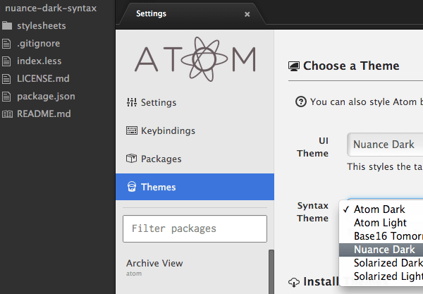The width and height of the screenshot is (423, 294).
Task: Click the Syntax Theme label
Action: click(x=312, y=212)
